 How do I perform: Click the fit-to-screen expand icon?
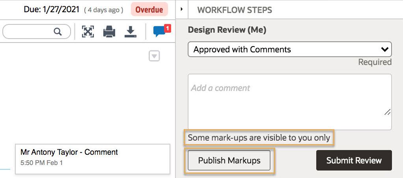click(88, 32)
